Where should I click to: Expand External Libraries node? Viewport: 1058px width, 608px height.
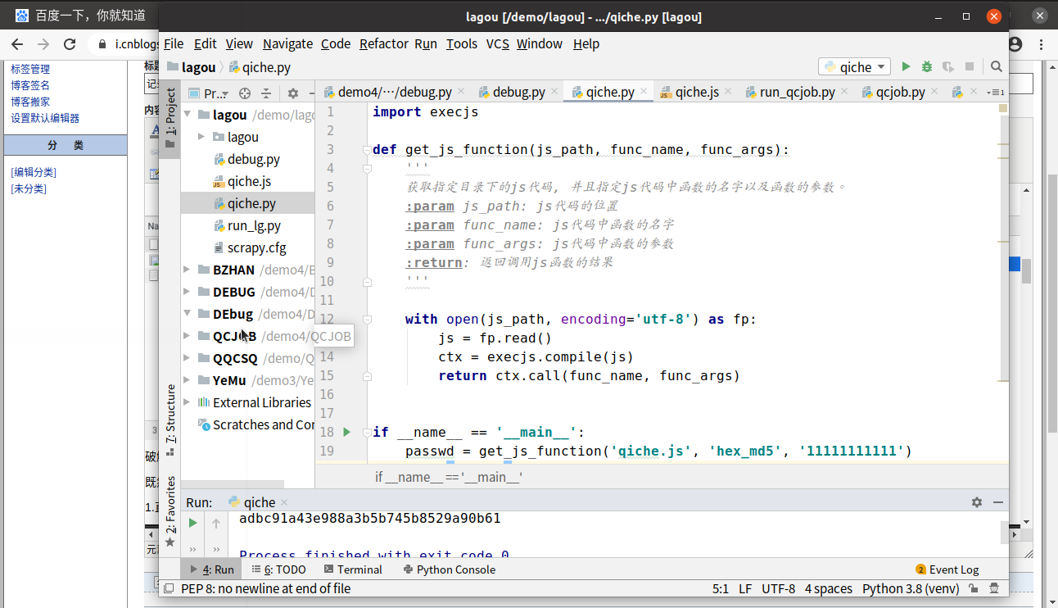(x=188, y=402)
